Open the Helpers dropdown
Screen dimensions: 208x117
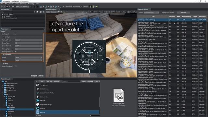[69, 6]
